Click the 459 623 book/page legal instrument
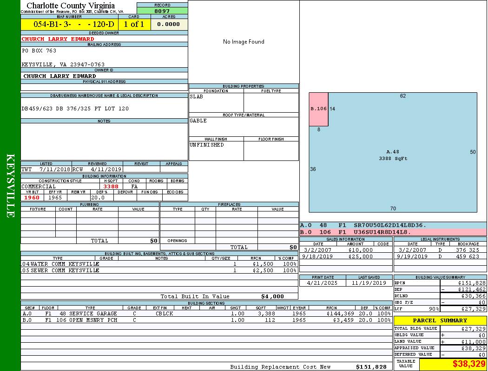Viewport: 488px width, 371px height. (467, 256)
